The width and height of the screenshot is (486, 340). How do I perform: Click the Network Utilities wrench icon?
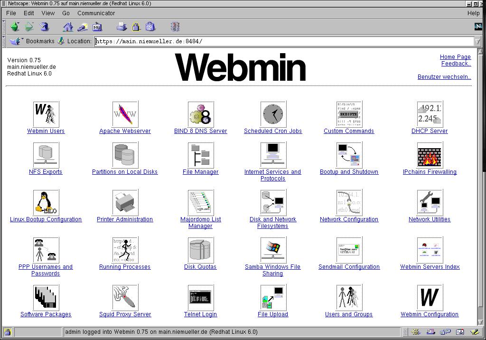[430, 203]
